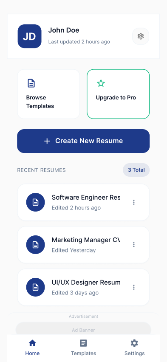Click the document icon in Browse Templates
The width and height of the screenshot is (167, 362).
tap(31, 83)
